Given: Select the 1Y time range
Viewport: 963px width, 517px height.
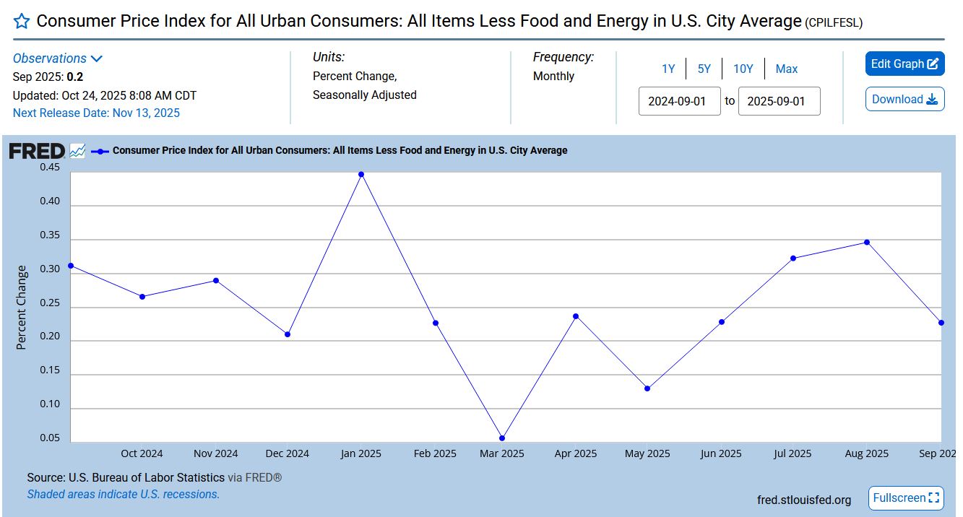Looking at the screenshot, I should [668, 69].
